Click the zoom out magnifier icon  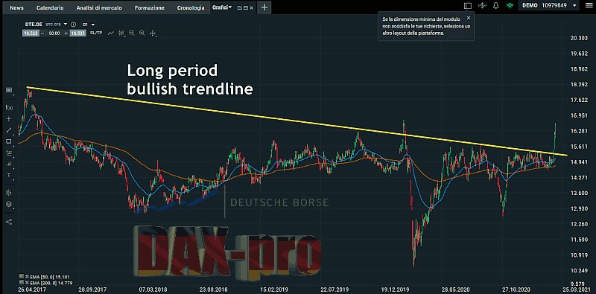tap(132, 33)
